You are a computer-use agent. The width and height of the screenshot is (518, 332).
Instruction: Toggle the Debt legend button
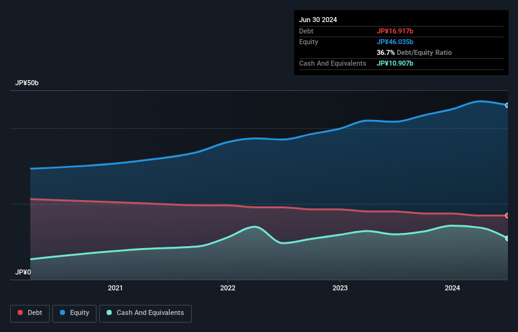click(x=30, y=313)
